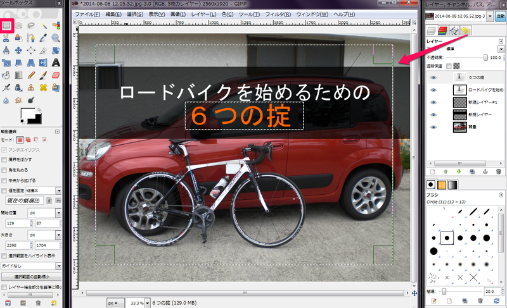Select the Bucket Fill tool
507x308 pixels.
click(6, 75)
